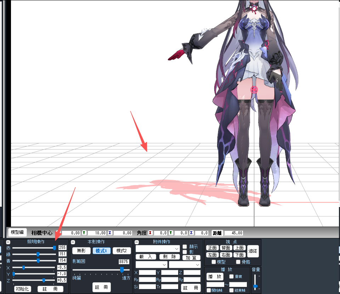The width and height of the screenshot is (340, 294).
Task: Click the playback start frame field
Action: coord(215,284)
